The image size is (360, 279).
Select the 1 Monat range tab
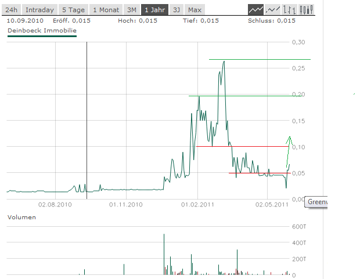coord(106,10)
